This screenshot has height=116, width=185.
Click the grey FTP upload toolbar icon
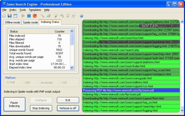62,16
